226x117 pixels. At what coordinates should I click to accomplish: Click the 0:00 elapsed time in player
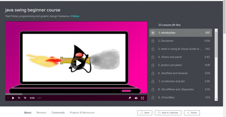(32, 98)
